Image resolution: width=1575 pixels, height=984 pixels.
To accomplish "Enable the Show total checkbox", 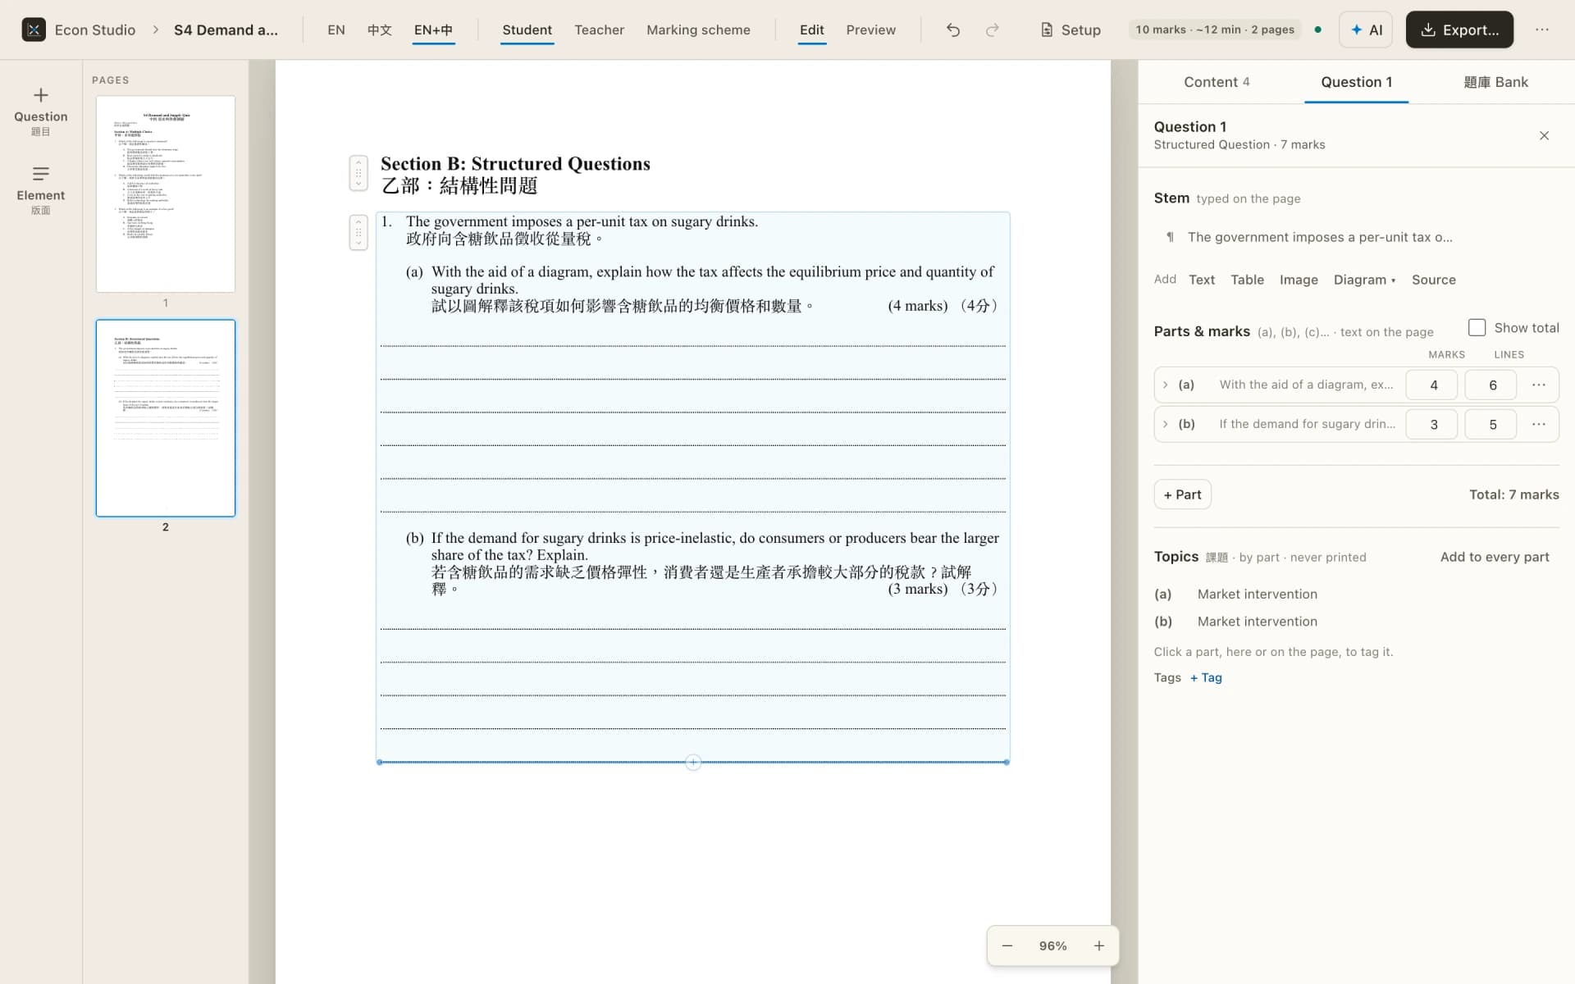I will 1477,327.
